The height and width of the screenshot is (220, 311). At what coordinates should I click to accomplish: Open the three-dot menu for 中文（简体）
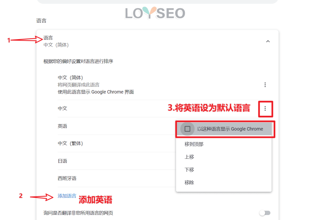coord(265,85)
